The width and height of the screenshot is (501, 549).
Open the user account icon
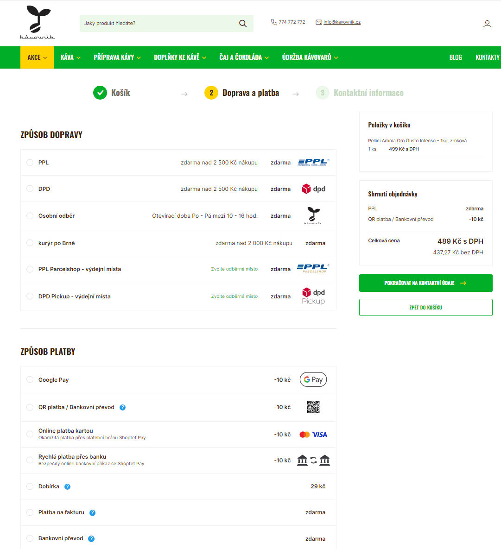click(x=487, y=24)
